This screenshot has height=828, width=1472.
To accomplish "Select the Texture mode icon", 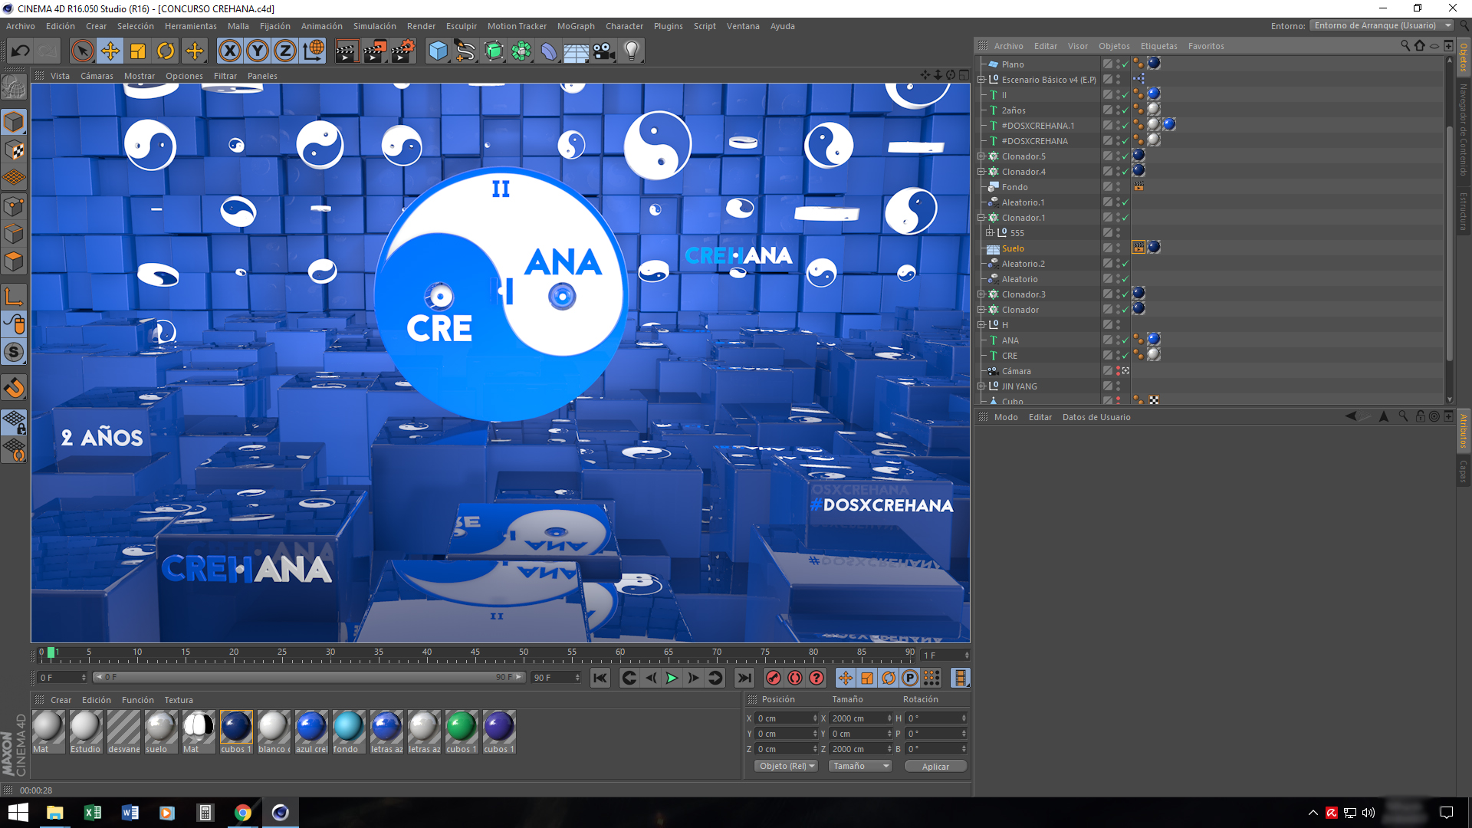I will click(x=14, y=149).
